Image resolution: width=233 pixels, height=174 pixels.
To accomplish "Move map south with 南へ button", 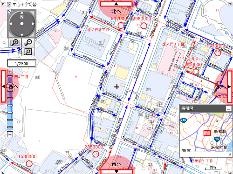I will click(x=116, y=172).
